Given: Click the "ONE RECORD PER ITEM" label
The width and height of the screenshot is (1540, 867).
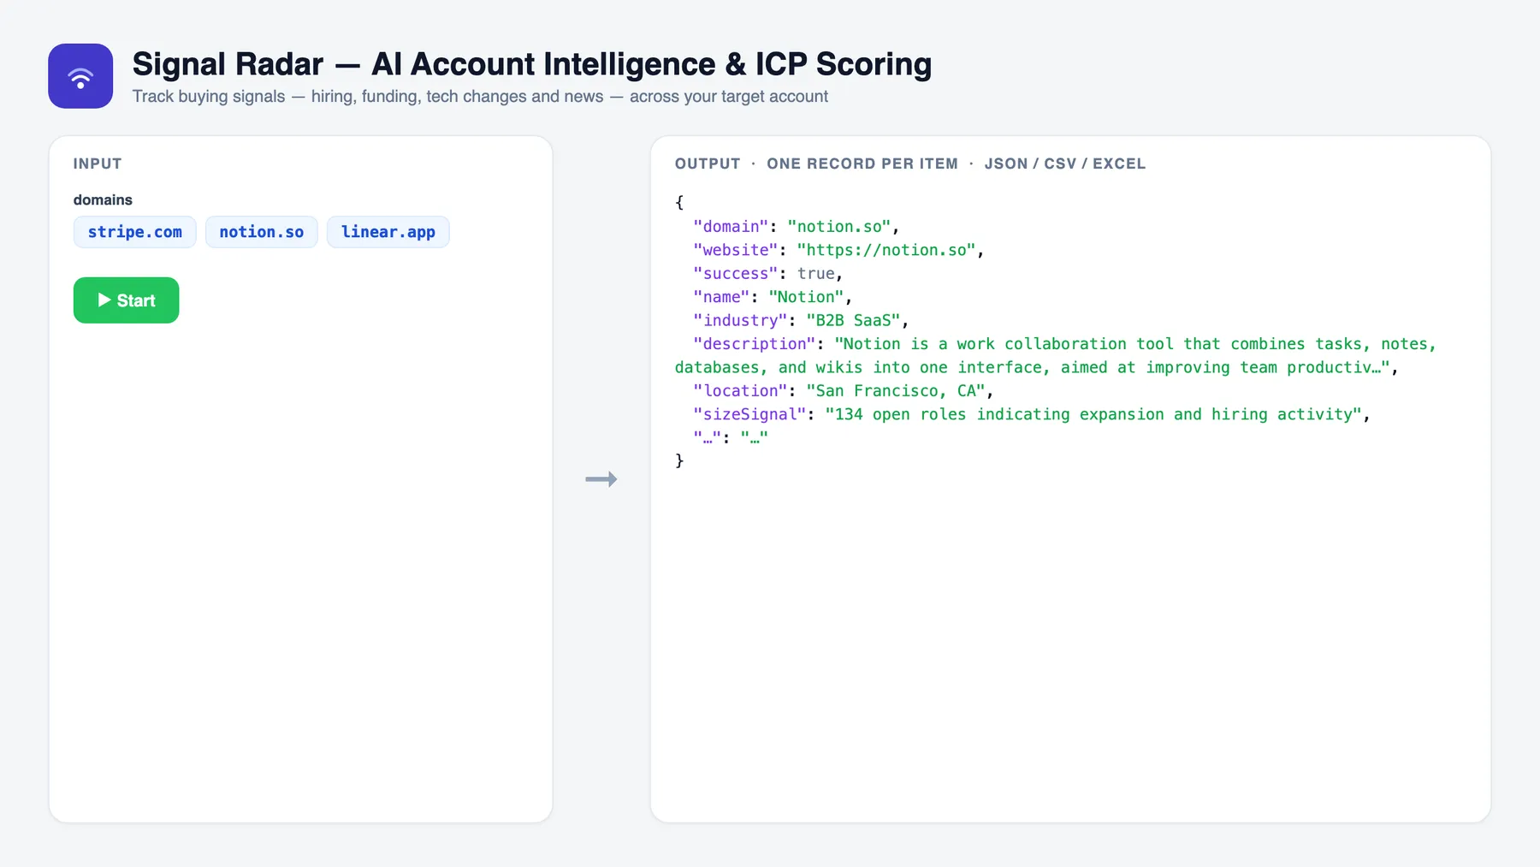Looking at the screenshot, I should [x=862, y=163].
